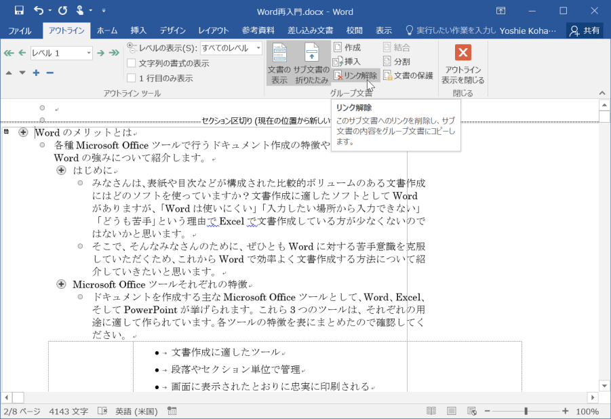
Task: Click 挿入 subdocument button
Action: 347,62
